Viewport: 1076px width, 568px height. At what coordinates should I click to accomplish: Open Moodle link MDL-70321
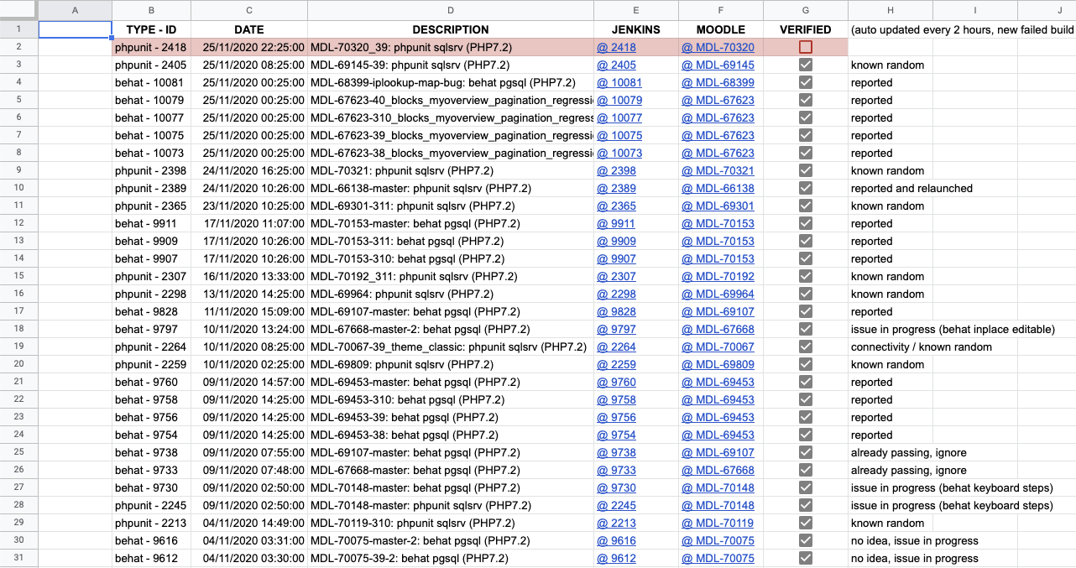click(718, 170)
